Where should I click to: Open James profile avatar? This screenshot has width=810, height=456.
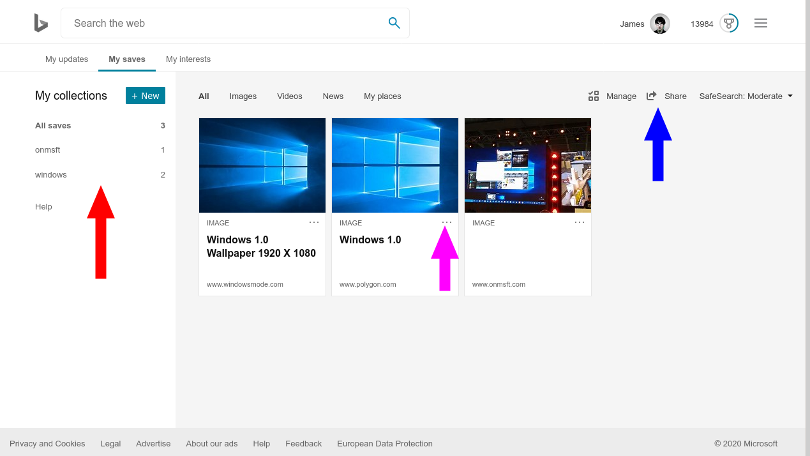[x=659, y=24]
